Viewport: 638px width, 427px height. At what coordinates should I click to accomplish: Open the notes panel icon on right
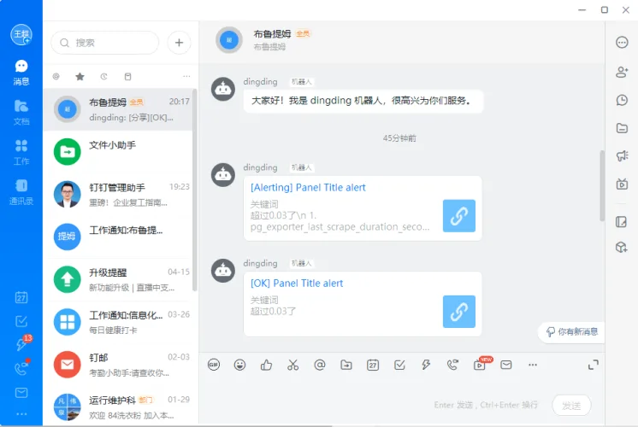622,222
